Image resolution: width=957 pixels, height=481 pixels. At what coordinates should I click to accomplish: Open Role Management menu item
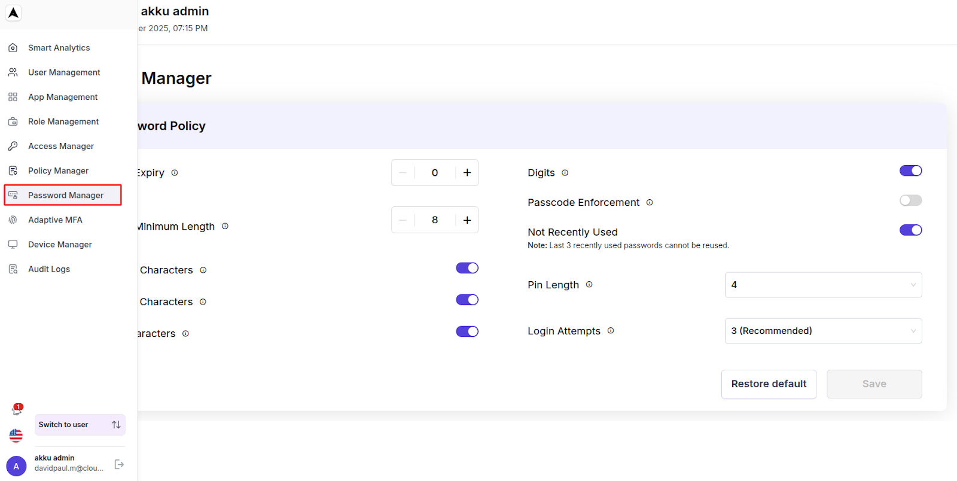click(x=63, y=121)
